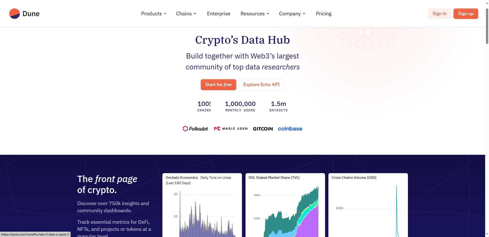This screenshot has height=237, width=489.
Task: Click the Magic Eden logo
Action: 231,129
